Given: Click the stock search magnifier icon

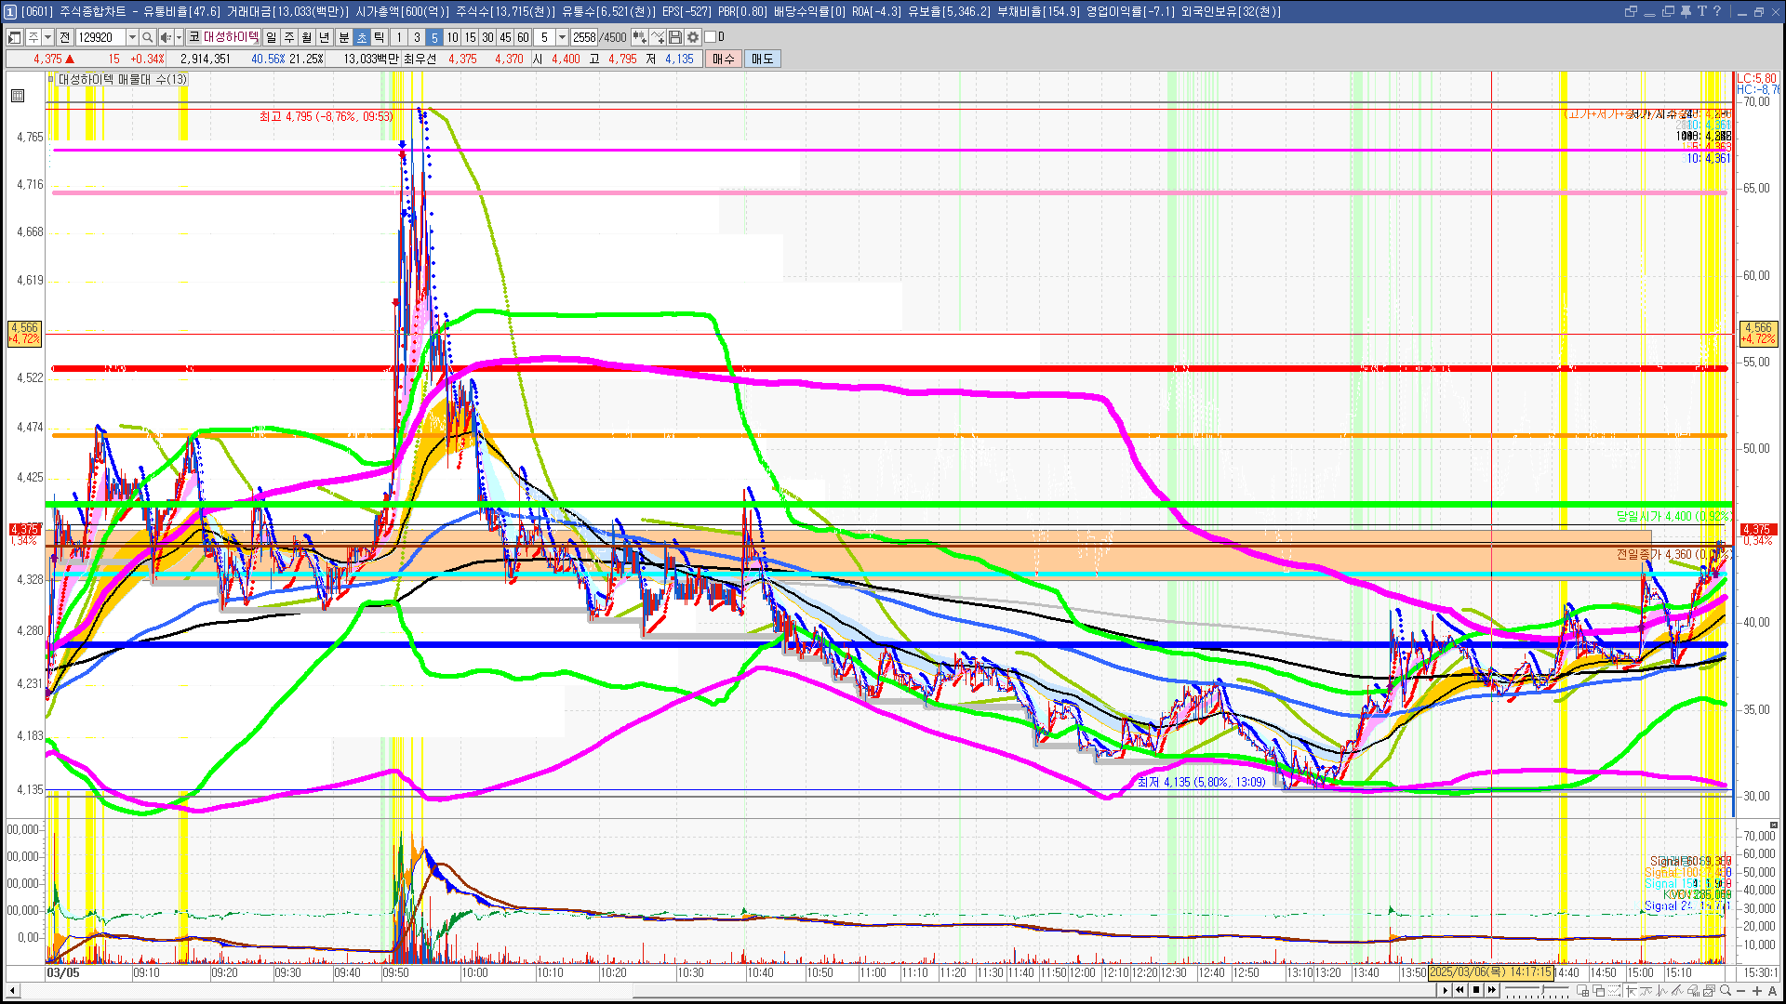Looking at the screenshot, I should pos(147,37).
